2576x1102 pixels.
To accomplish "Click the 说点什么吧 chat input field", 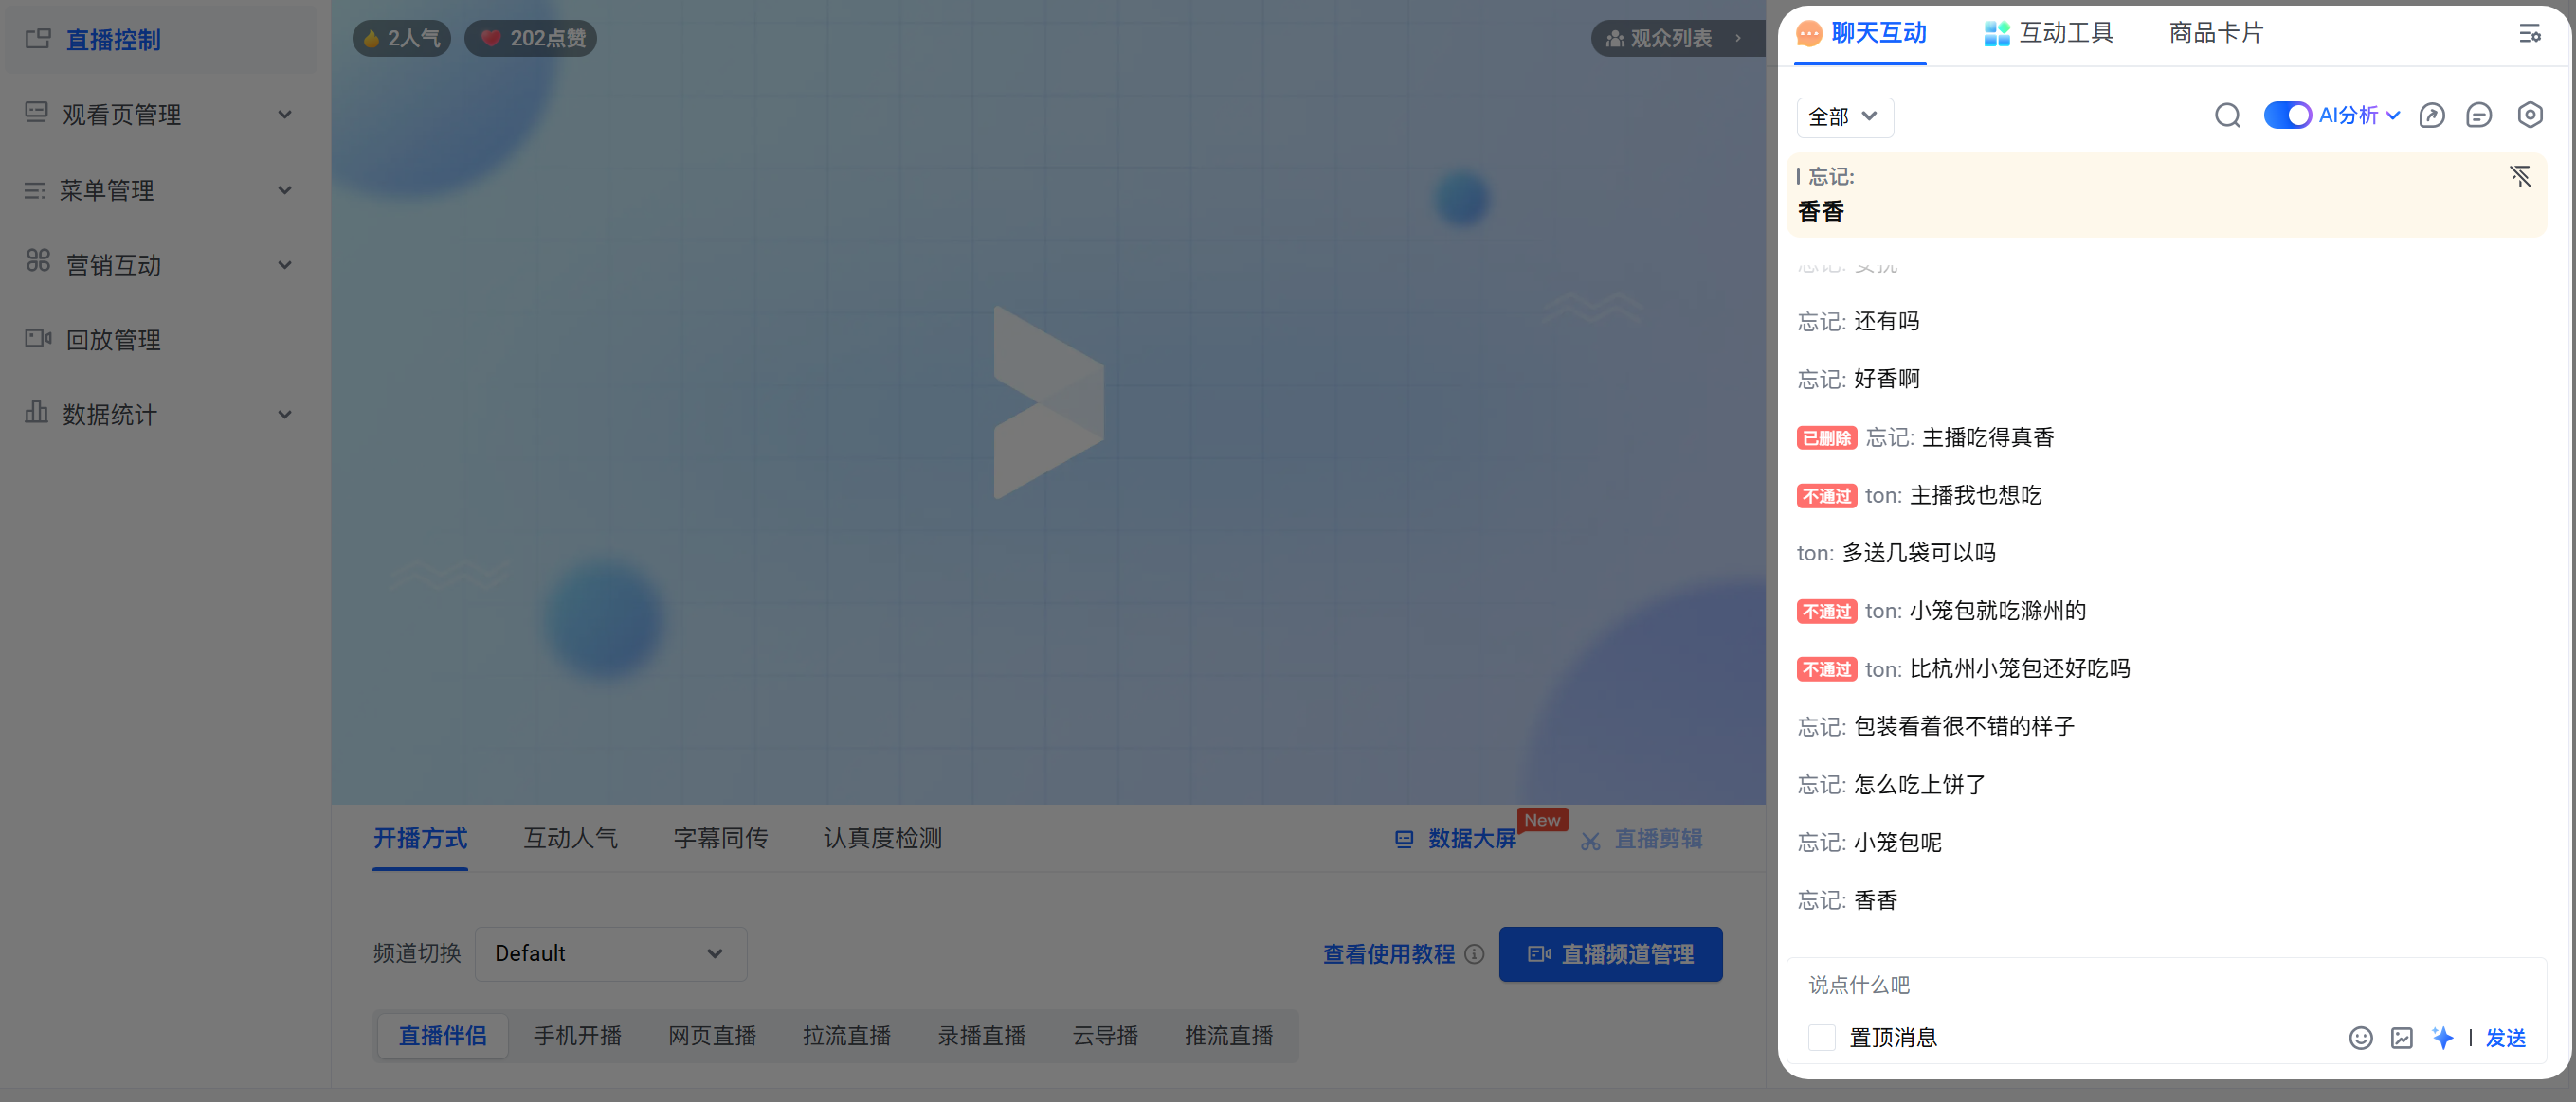I will [2160, 986].
